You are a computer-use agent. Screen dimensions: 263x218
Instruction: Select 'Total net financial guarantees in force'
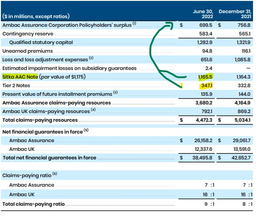click(50, 158)
